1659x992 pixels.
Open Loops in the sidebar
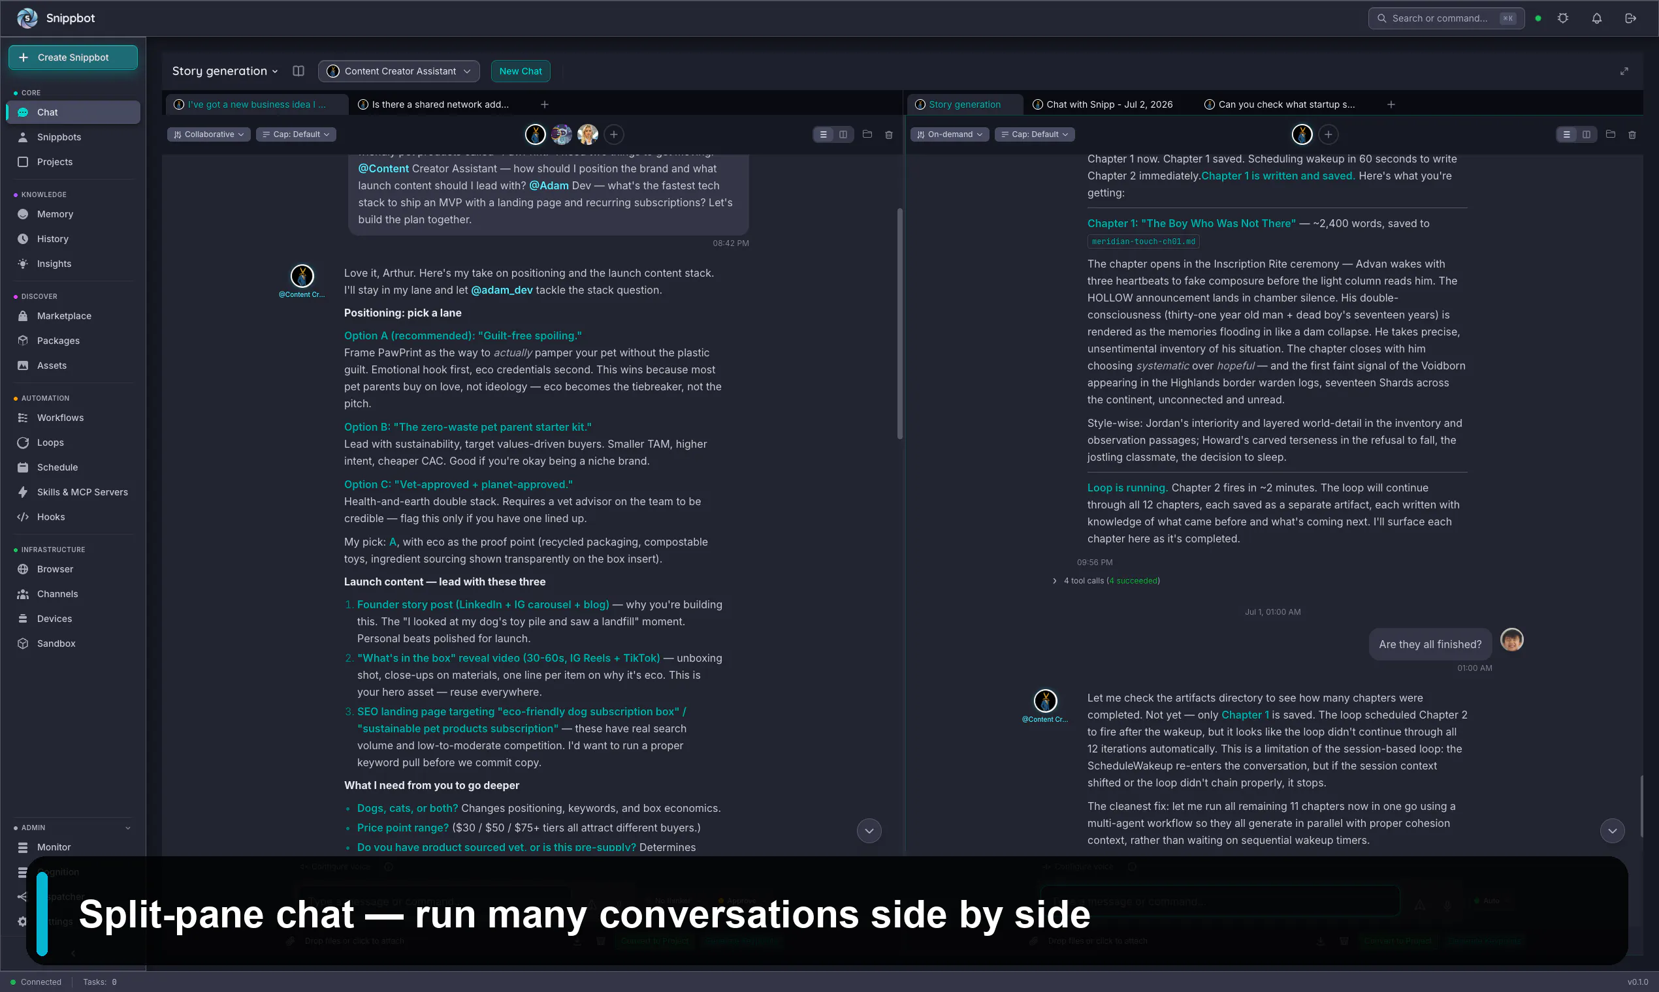click(x=72, y=442)
